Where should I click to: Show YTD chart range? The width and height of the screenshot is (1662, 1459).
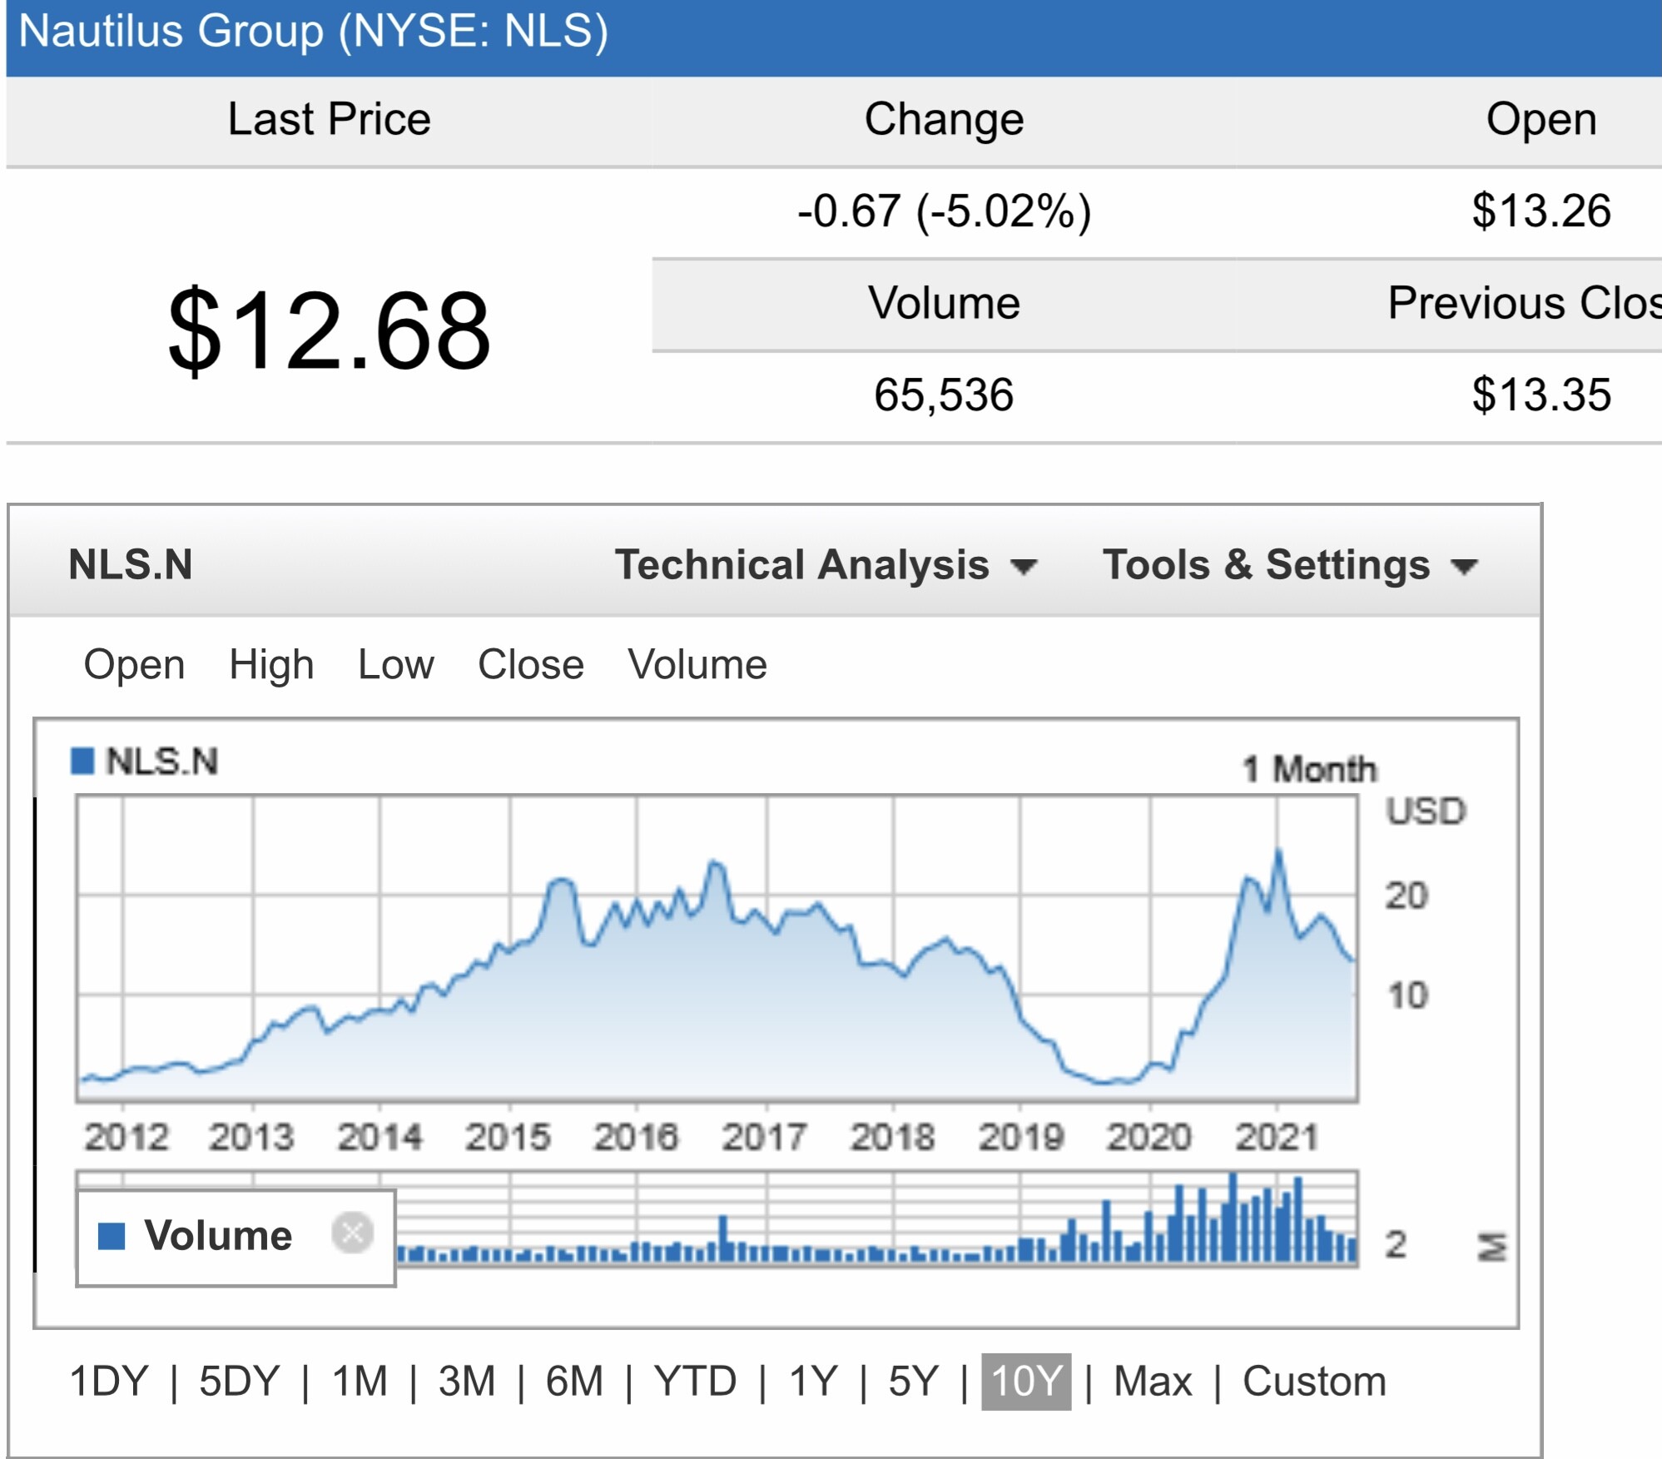695,1382
